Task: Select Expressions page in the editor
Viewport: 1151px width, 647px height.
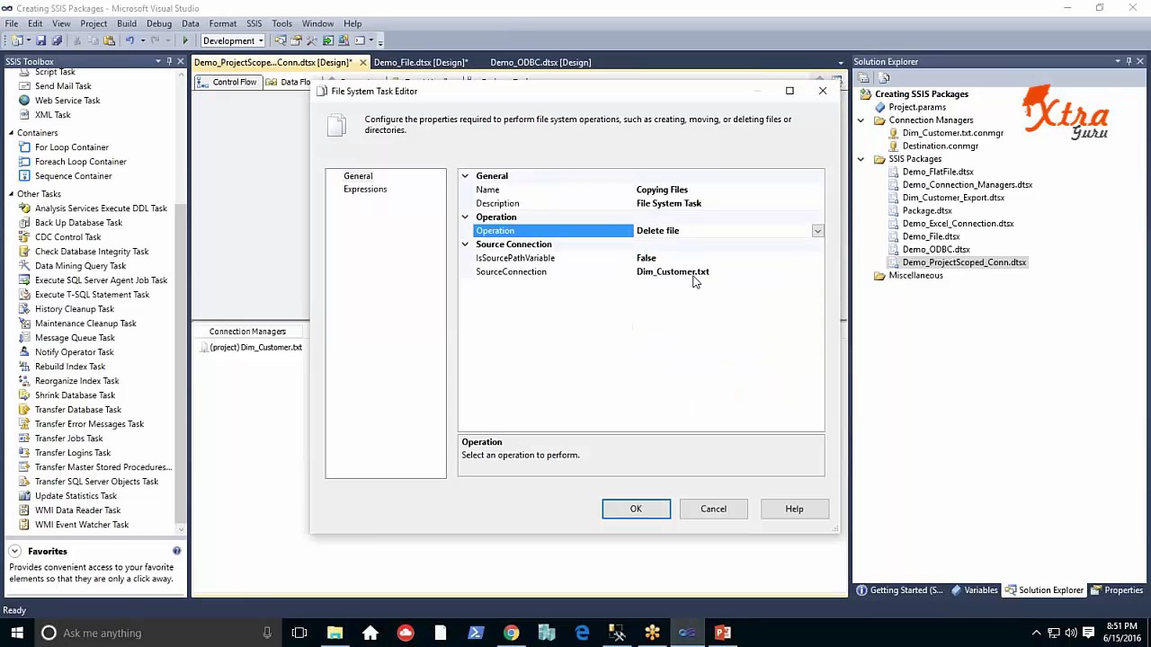Action: pos(365,190)
